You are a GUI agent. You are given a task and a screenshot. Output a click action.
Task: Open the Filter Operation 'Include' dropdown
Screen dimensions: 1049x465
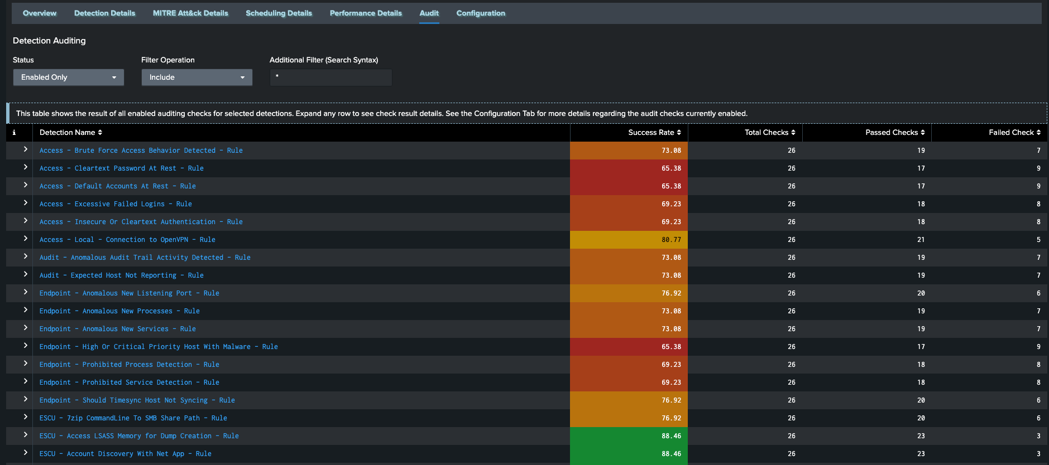click(x=197, y=77)
